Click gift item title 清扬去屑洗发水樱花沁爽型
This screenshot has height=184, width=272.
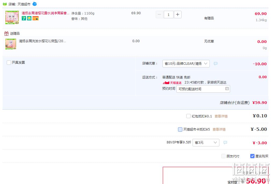[42, 41]
